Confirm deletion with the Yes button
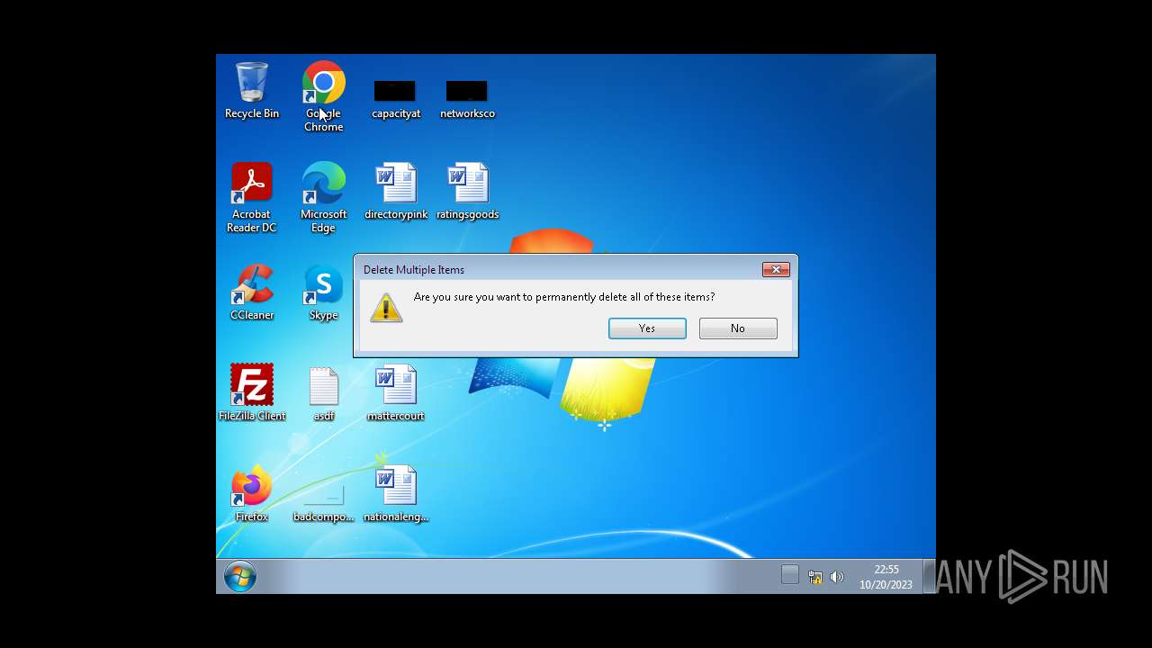This screenshot has height=648, width=1152. pyautogui.click(x=647, y=328)
